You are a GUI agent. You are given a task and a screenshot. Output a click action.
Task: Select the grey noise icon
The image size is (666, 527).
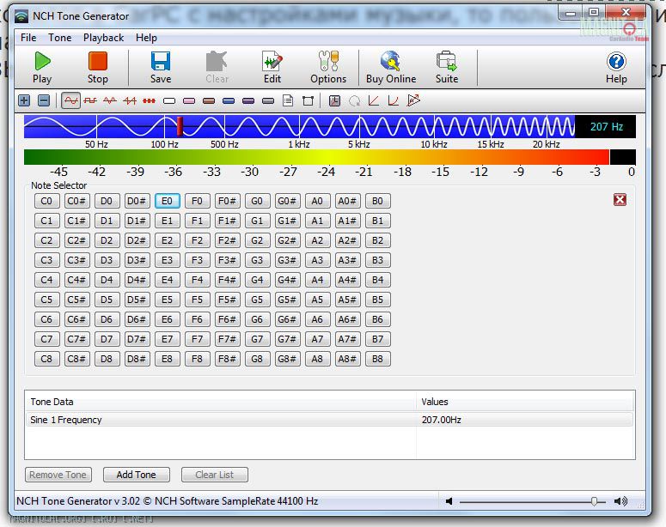pyautogui.click(x=268, y=101)
